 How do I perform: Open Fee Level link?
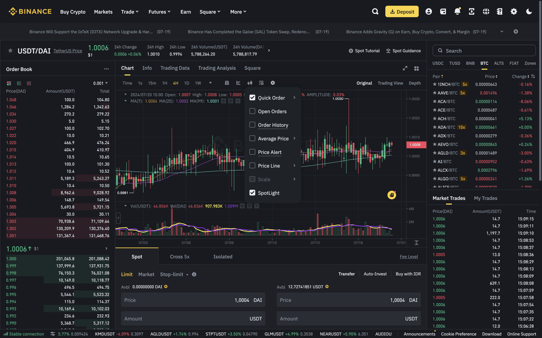(409, 257)
